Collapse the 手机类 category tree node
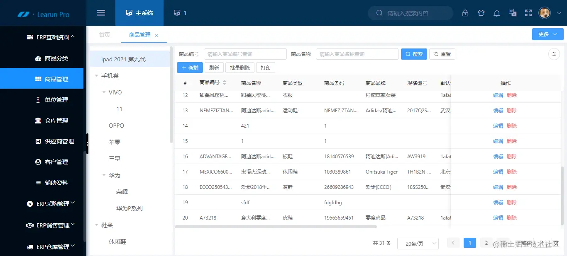 pyautogui.click(x=97, y=75)
